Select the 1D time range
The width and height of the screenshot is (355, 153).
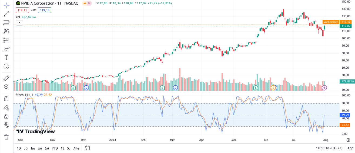(19, 148)
